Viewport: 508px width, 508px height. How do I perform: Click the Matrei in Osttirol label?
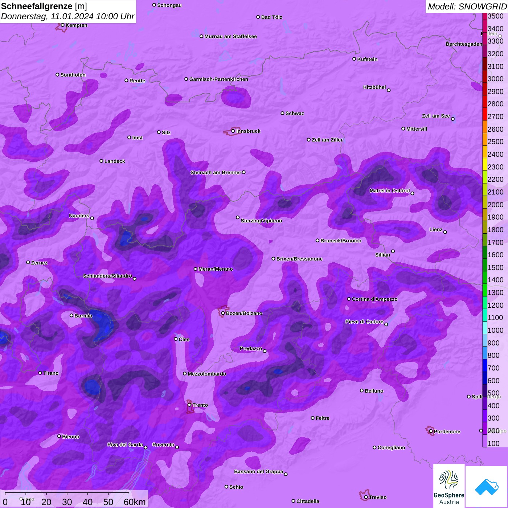389,190
